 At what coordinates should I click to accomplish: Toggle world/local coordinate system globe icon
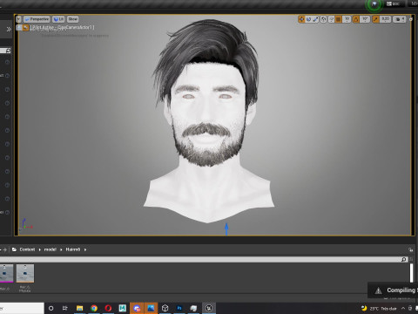(x=323, y=19)
